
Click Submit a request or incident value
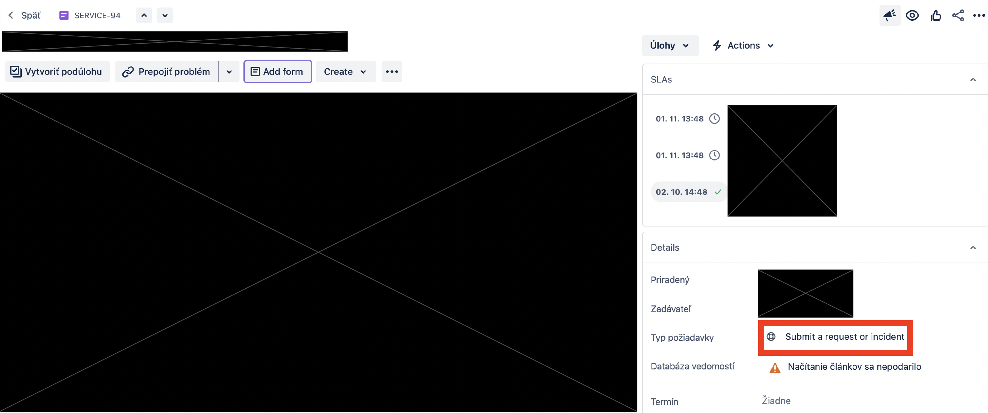click(844, 337)
